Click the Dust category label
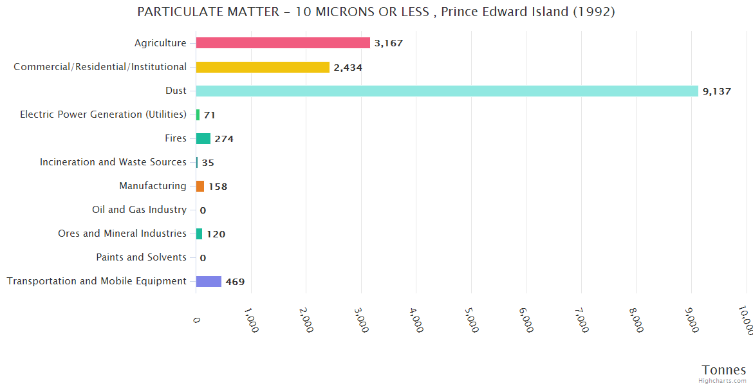Viewport: 753px width, 386px height. (x=176, y=91)
